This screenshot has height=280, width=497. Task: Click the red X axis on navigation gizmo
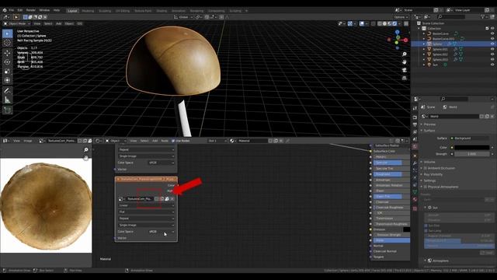pyautogui.click(x=405, y=40)
